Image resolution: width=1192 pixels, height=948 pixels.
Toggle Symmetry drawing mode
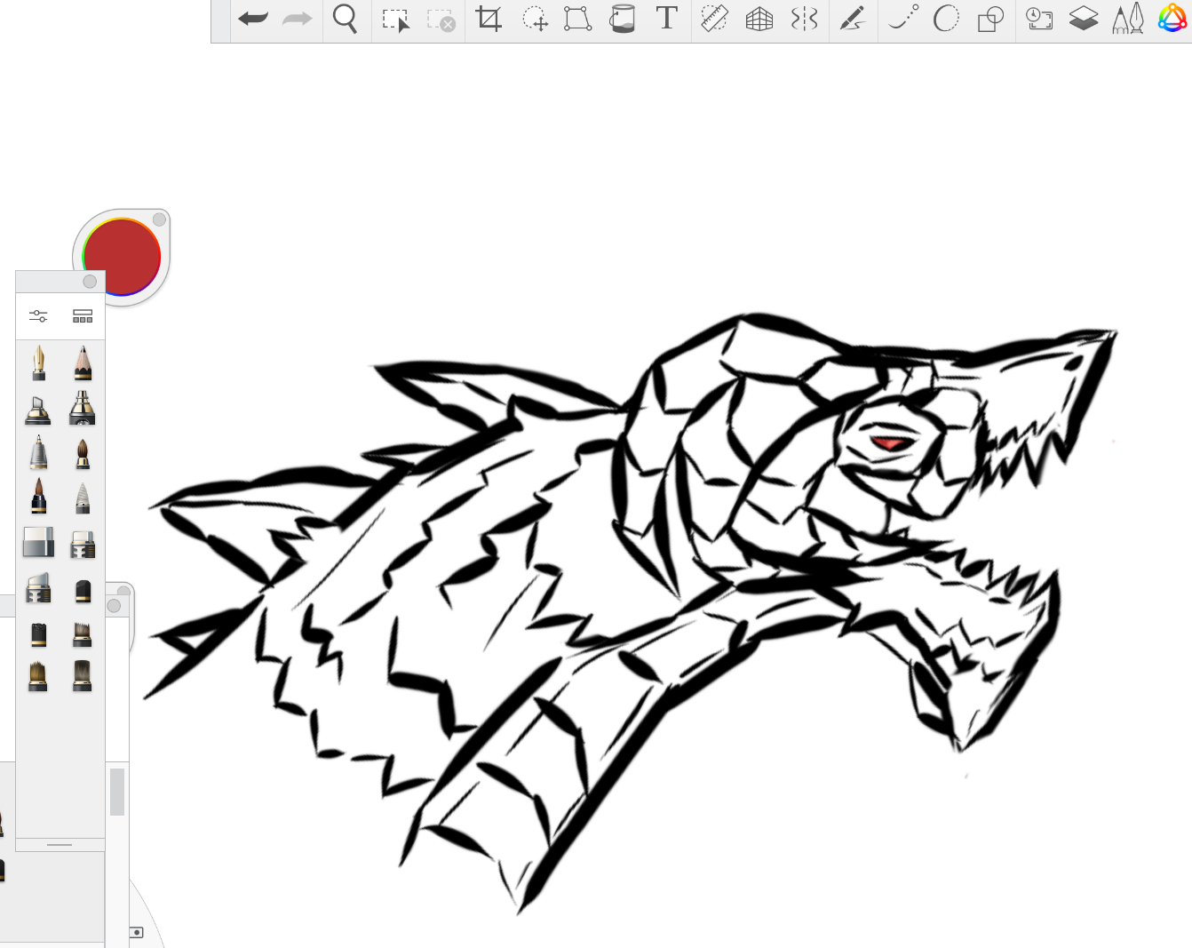point(804,19)
